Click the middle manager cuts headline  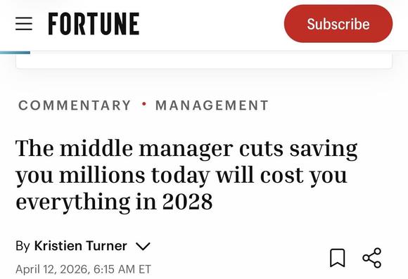pyautogui.click(x=186, y=175)
